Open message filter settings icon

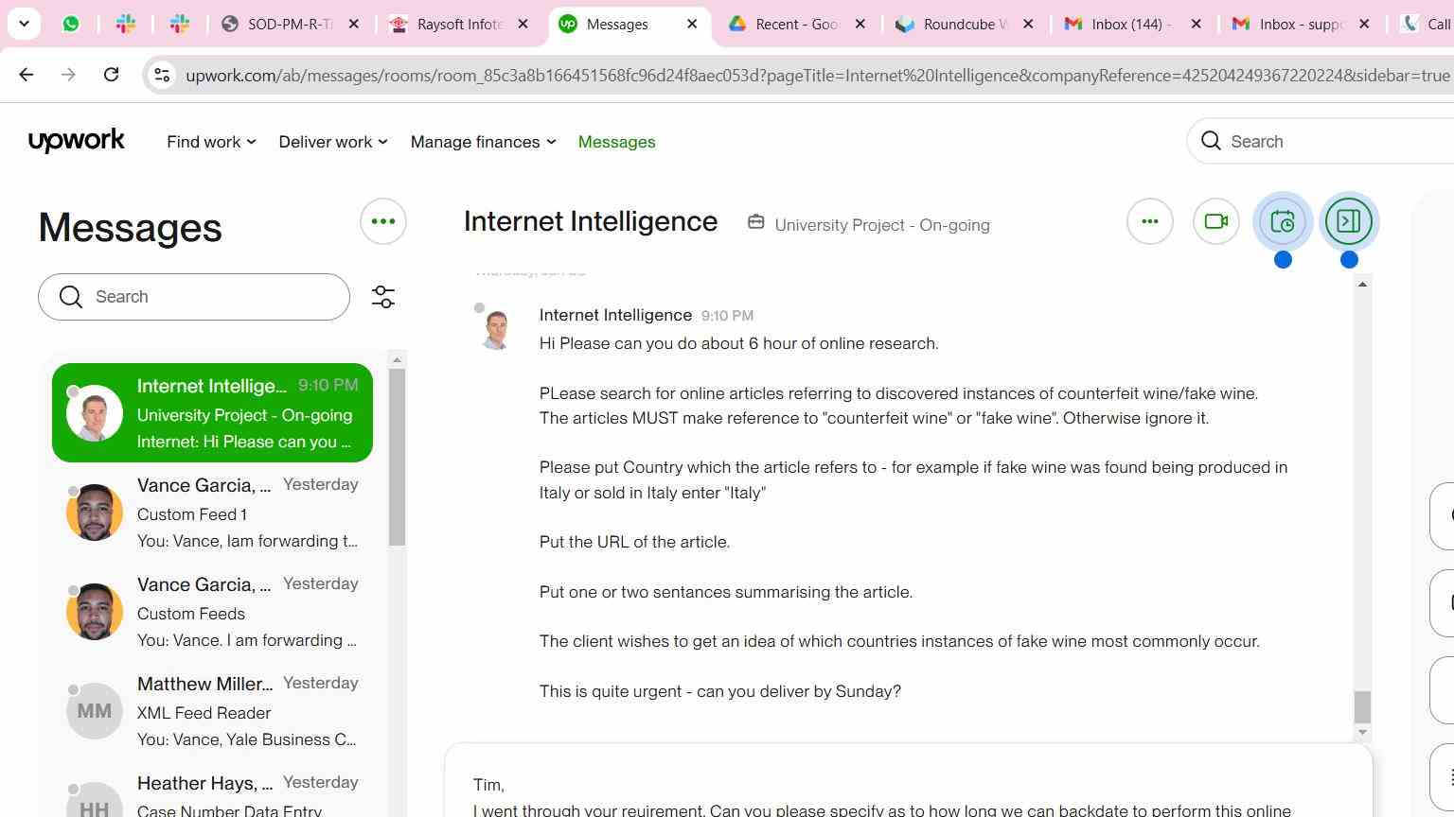383,297
